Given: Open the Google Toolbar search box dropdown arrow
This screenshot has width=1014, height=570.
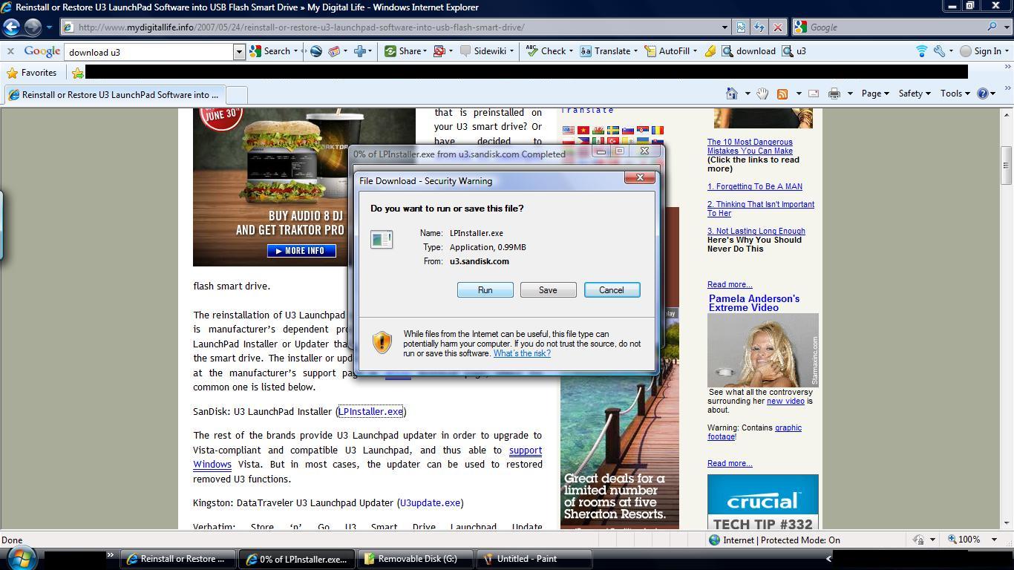Looking at the screenshot, I should 239,52.
